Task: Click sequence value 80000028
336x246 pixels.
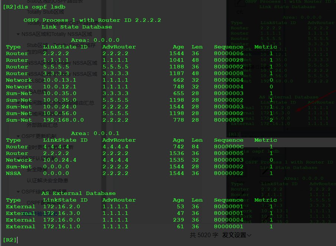Action: (x=229, y=60)
